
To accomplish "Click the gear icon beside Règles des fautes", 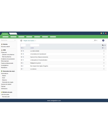I will [21, 40].
